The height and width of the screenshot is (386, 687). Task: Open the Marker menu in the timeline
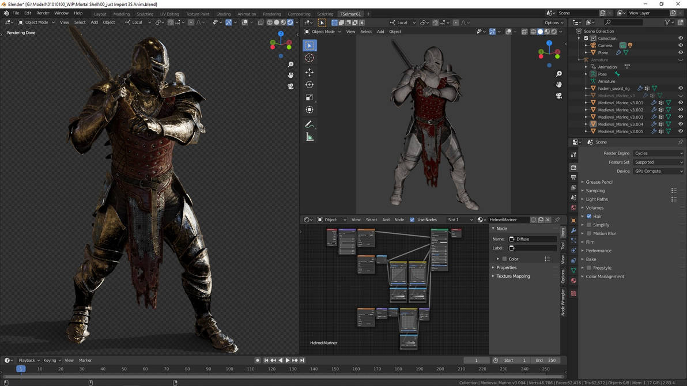85,360
